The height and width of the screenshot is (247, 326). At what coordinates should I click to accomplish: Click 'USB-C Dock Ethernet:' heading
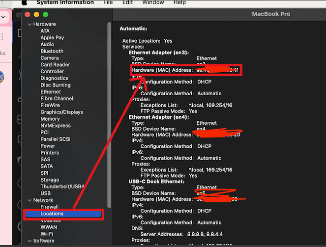[156, 182]
